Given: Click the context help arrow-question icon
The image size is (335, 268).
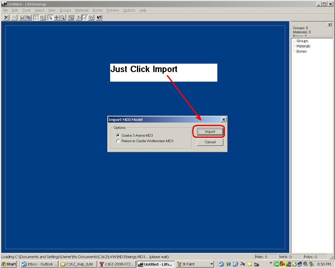Looking at the screenshot, I should point(99,18).
